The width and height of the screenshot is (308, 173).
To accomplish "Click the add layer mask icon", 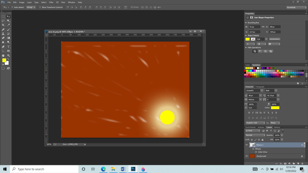I will 285,163.
